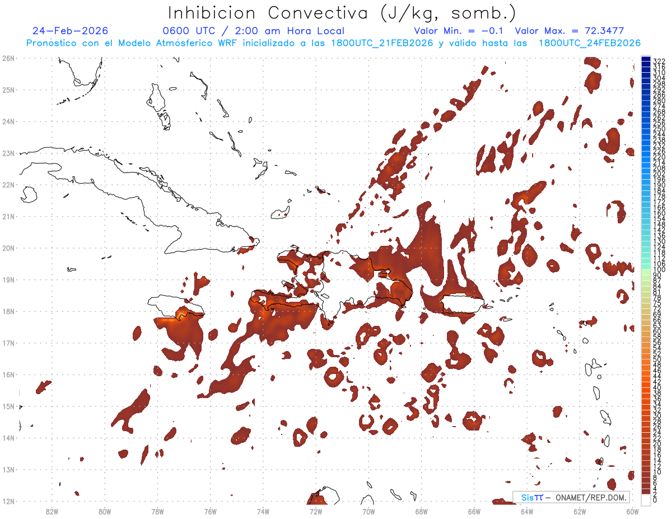Click the 70W longitude label
Screen dimensions: 672x519
click(x=368, y=511)
